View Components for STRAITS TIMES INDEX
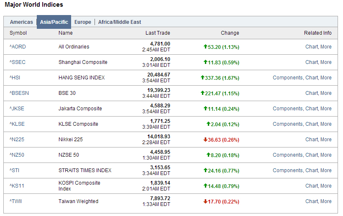The width and height of the screenshot is (343, 216). coord(287,170)
